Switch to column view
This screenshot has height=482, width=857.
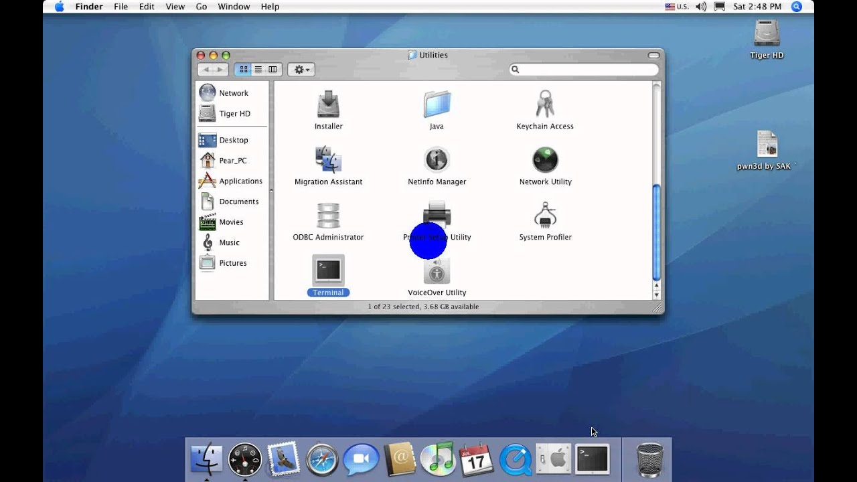273,70
